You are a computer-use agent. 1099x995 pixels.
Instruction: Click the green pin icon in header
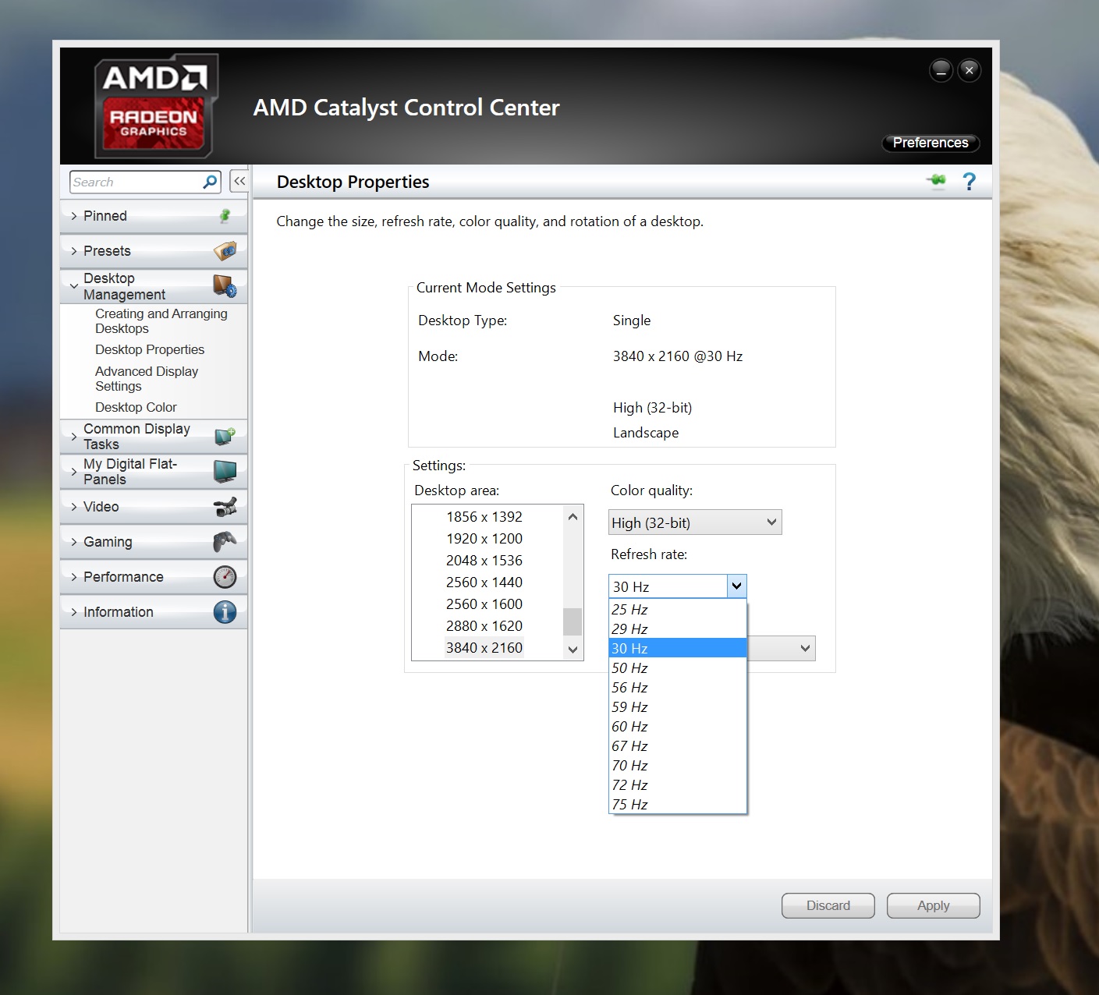tap(937, 181)
